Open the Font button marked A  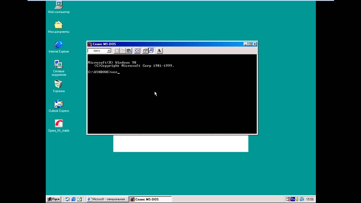[159, 51]
